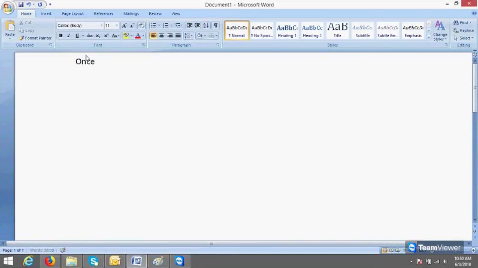Toggle Bold formatting
The height and width of the screenshot is (268, 478).
tap(60, 36)
